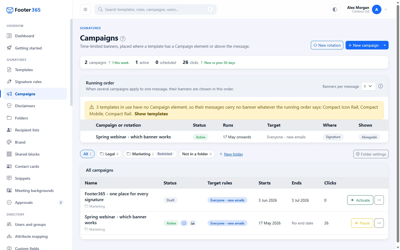
Task: Click the Brand palette icon
Action: [x=9, y=142]
